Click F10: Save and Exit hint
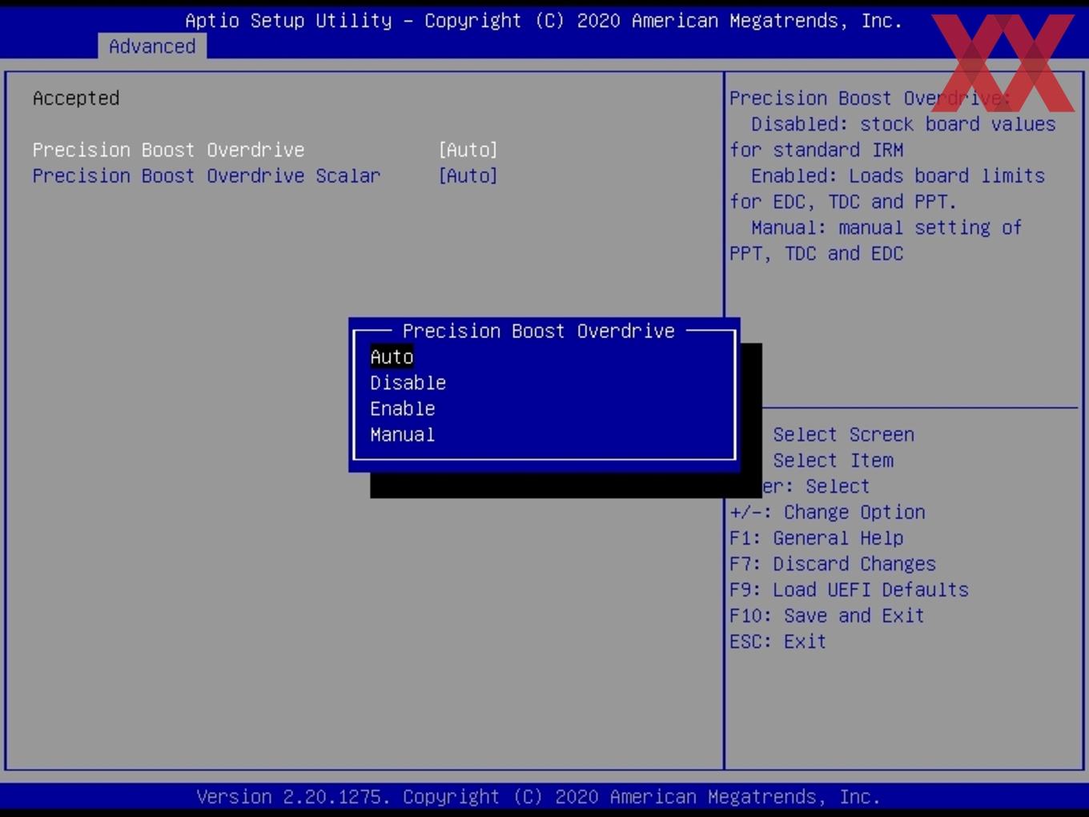This screenshot has height=817, width=1089. [x=826, y=615]
